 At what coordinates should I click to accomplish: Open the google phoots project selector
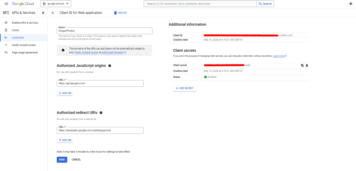(x=56, y=4)
